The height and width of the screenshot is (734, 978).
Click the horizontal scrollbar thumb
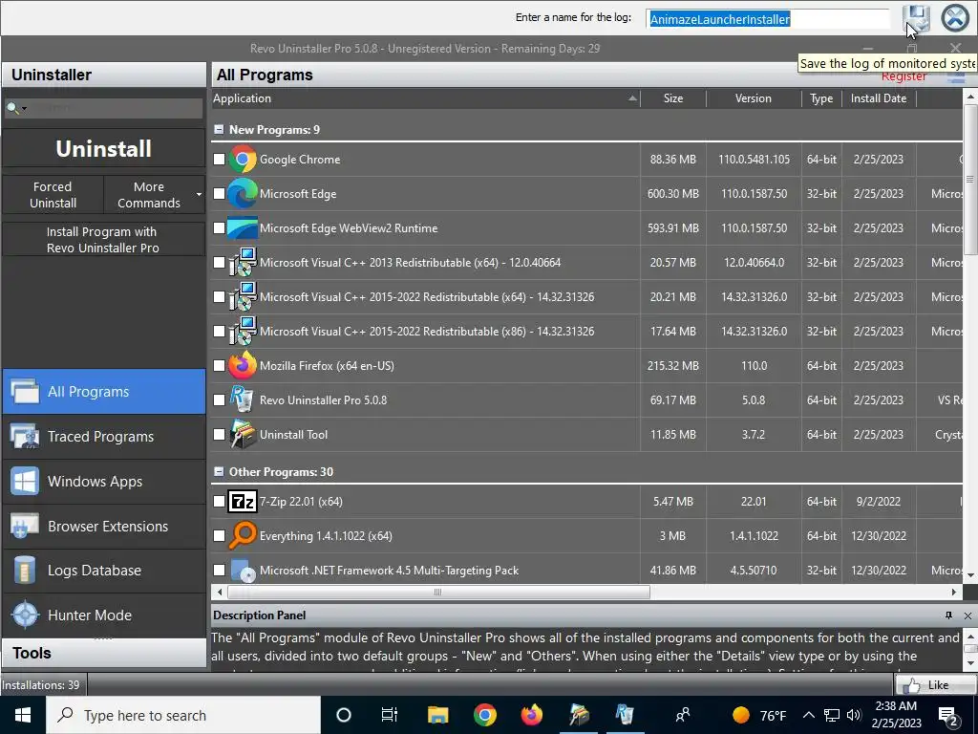438,592
